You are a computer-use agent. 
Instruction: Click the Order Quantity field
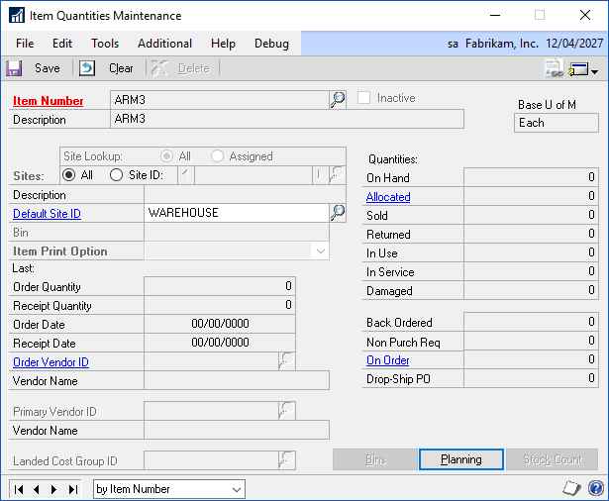coord(220,286)
